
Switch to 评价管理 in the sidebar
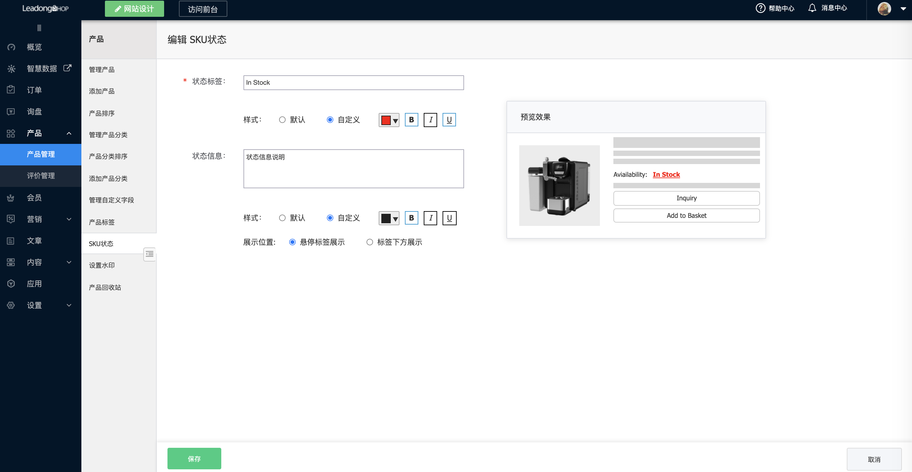coord(41,176)
